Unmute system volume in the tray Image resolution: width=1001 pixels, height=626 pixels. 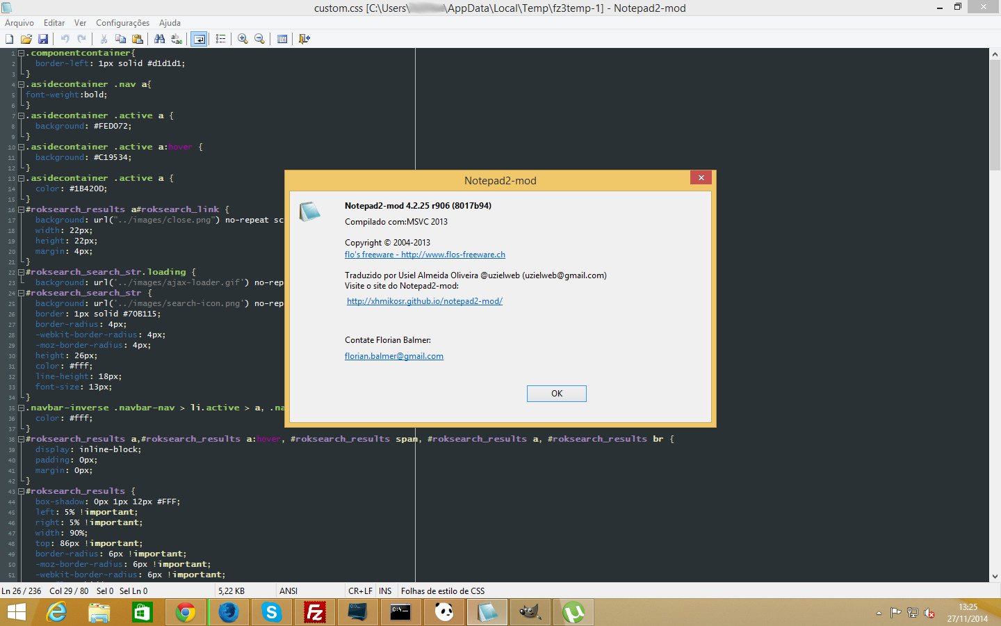930,613
